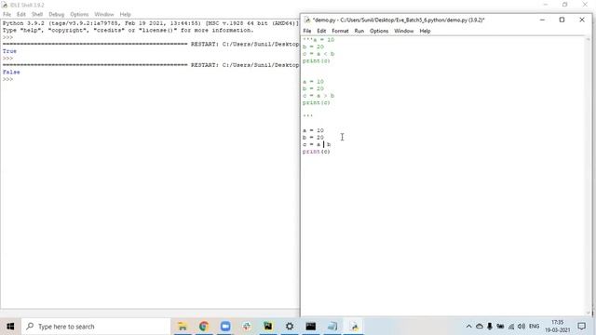This screenshot has height=335, width=596.
Task: Open PyCharm from the taskbar
Action: [x=268, y=327]
